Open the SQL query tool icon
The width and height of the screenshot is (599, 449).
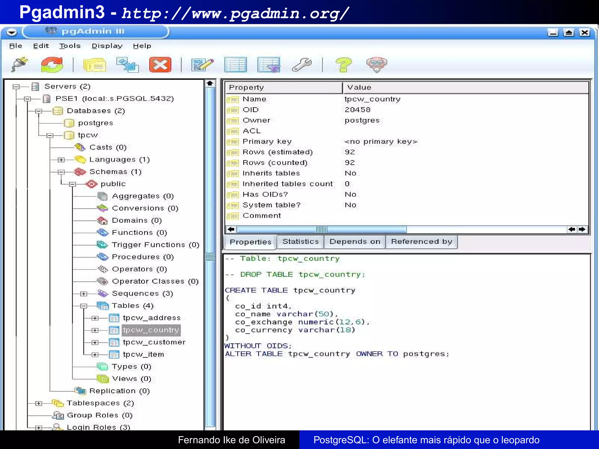[x=202, y=65]
